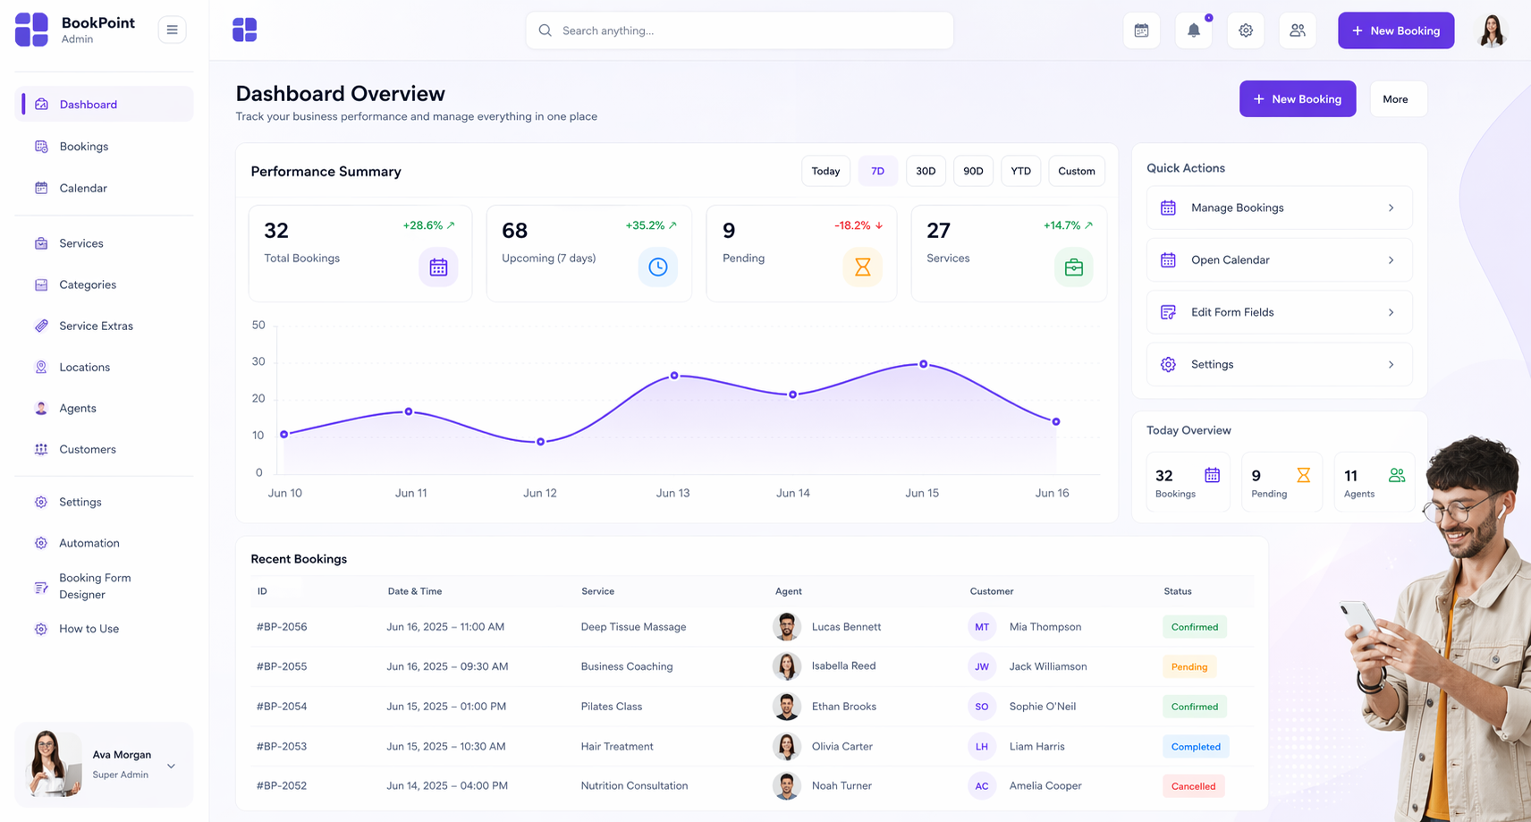Click the Jun 15 data point on chart
Screen dimensions: 1531x822
(924, 364)
